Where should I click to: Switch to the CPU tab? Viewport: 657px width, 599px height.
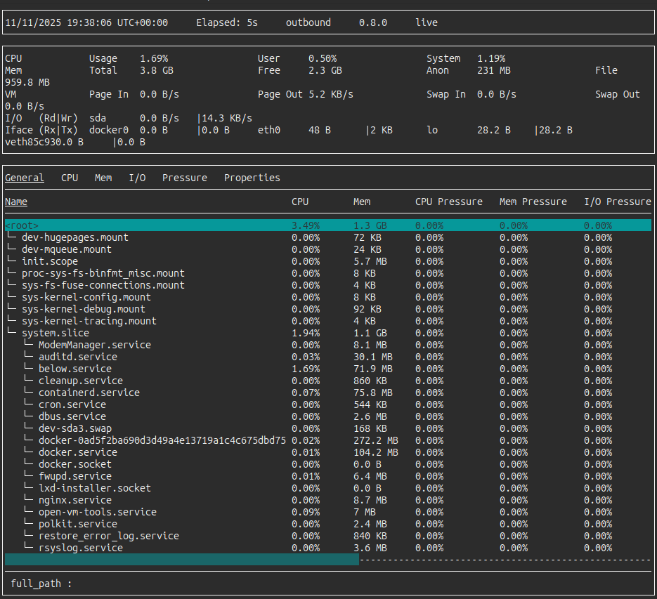point(70,178)
